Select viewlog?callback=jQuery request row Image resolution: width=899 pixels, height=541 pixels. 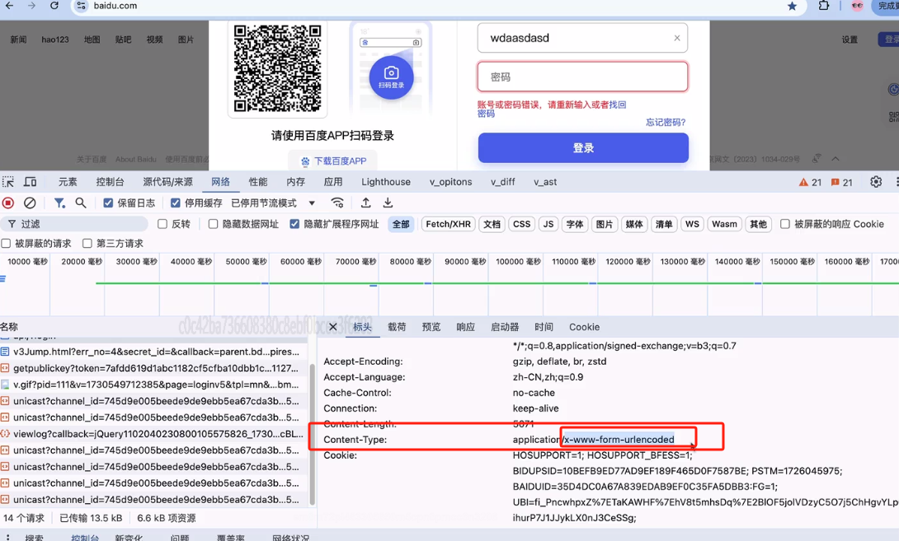click(153, 434)
